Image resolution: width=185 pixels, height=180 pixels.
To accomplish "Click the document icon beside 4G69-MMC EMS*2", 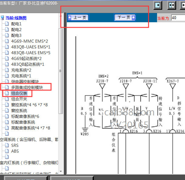I will [7, 41].
